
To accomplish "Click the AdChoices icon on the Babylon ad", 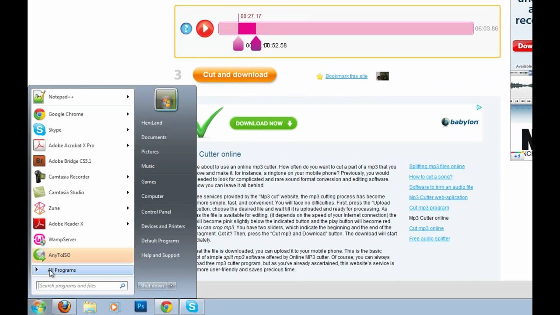I will tap(479, 107).
